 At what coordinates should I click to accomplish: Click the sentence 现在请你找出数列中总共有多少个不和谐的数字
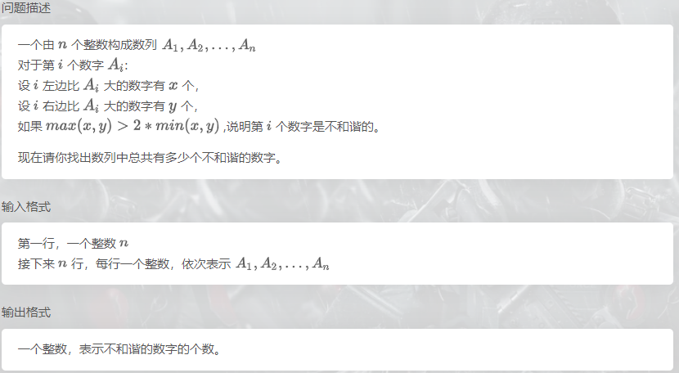click(x=151, y=157)
